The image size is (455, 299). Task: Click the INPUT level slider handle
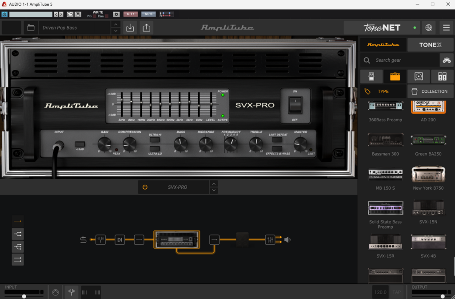pos(24,296)
